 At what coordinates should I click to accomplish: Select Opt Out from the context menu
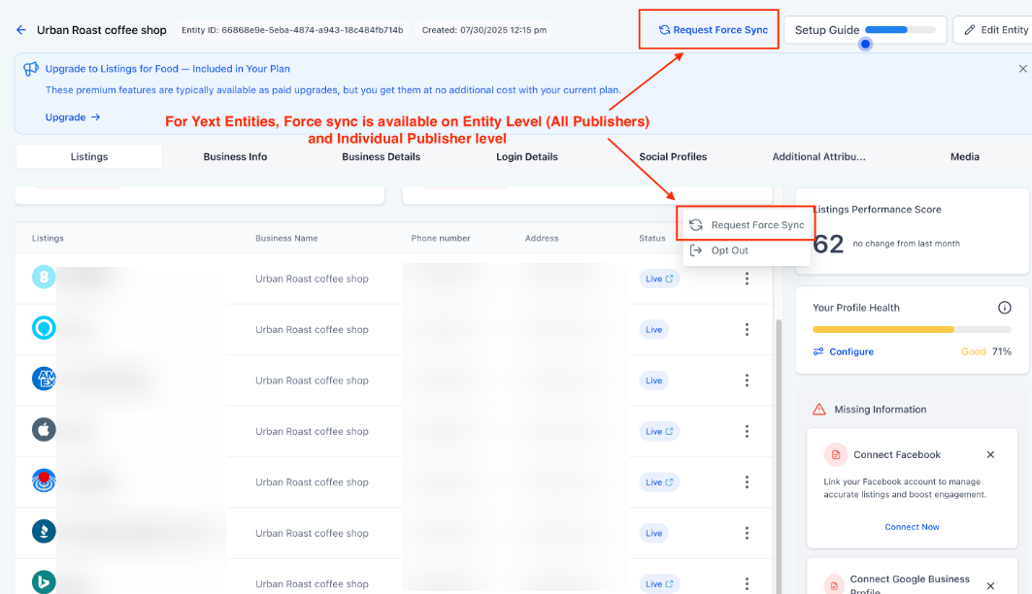729,250
